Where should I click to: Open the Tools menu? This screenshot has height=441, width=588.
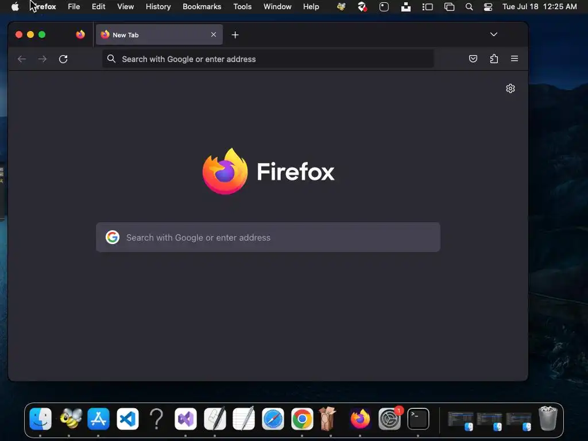(242, 6)
